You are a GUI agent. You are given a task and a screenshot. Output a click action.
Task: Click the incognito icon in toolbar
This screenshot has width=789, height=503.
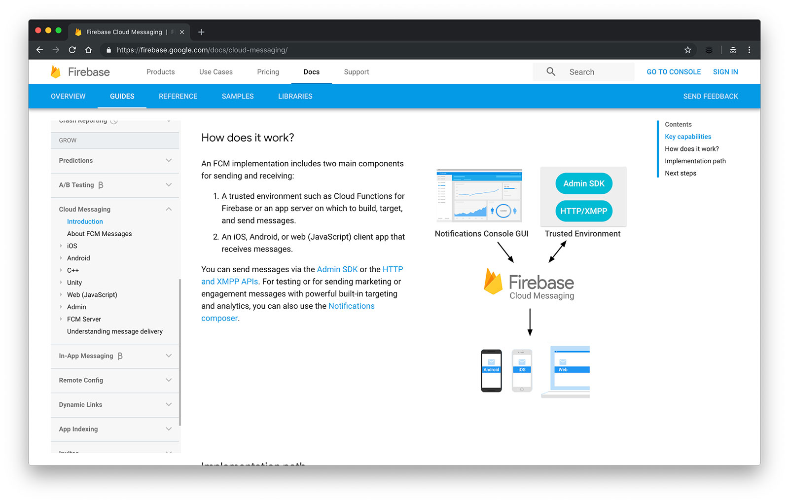[733, 50]
